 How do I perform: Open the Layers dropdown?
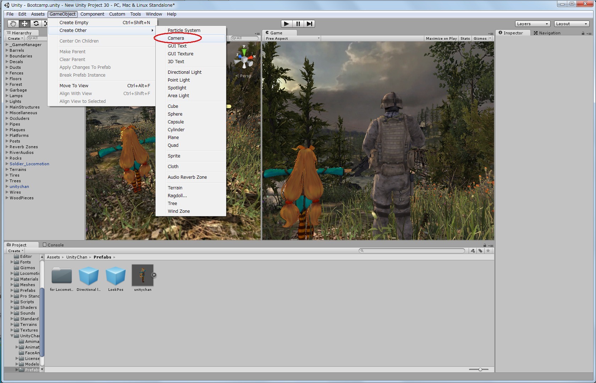[532, 24]
